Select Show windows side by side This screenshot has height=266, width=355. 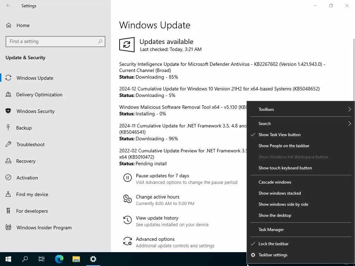click(x=301, y=204)
